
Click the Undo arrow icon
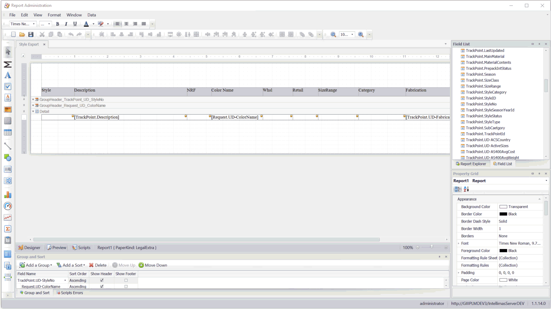71,34
